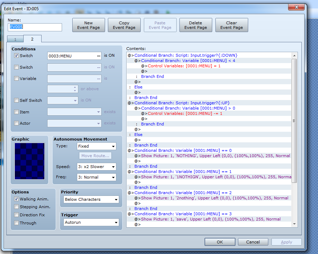Viewport: 318px width, 254px height.
Task: Select the first Else line in Contents
Action: point(209,87)
